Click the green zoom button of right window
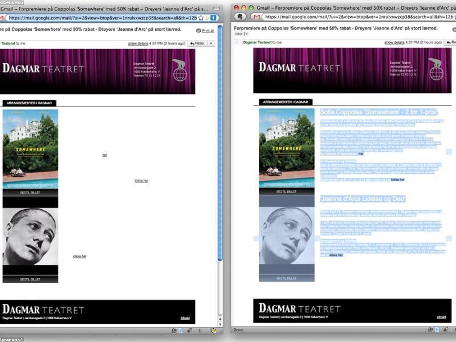This screenshot has height=342, width=456. (251, 7)
